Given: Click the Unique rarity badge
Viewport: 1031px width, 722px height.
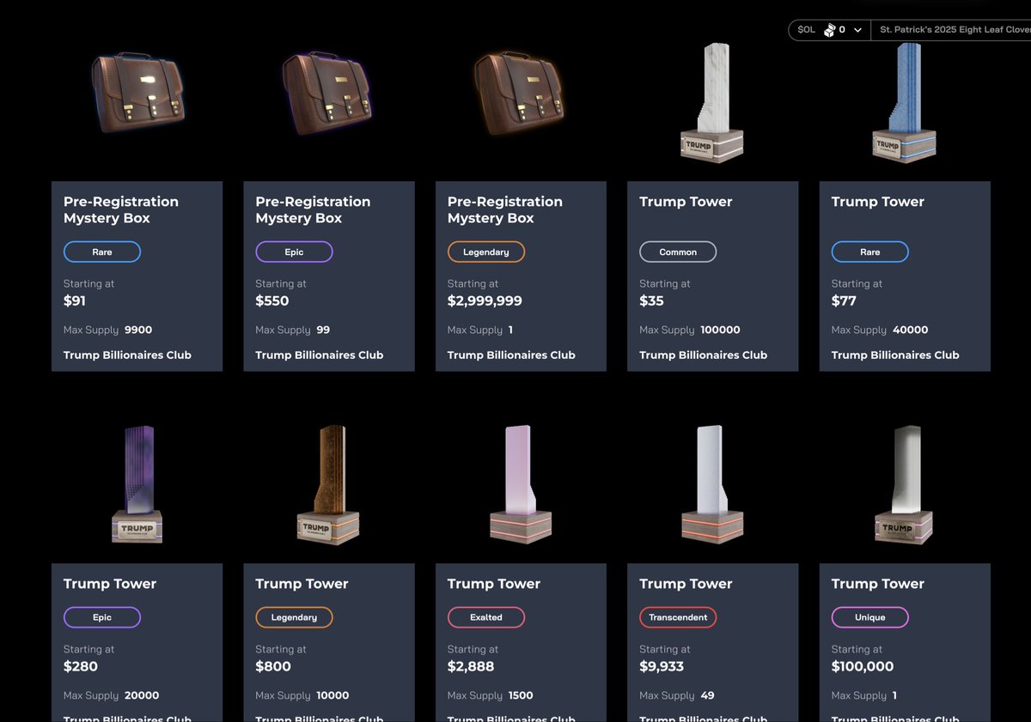Looking at the screenshot, I should [870, 617].
